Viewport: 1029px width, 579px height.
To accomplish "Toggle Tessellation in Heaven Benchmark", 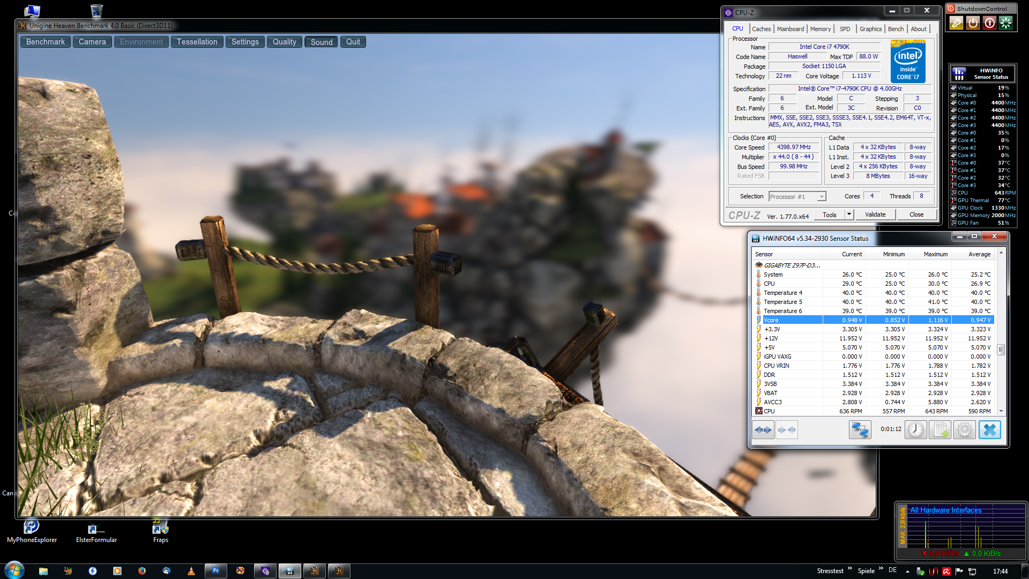I will coord(197,42).
